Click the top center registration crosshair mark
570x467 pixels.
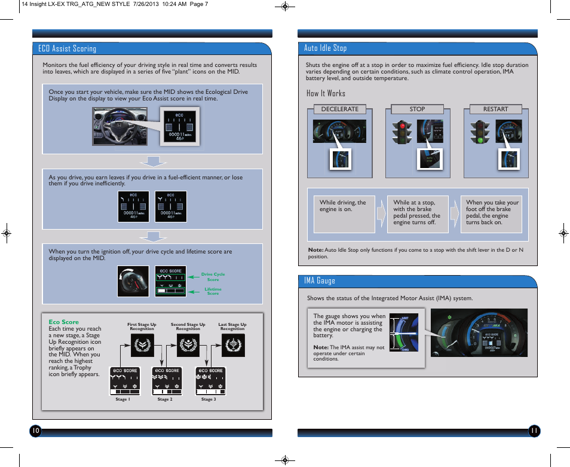[x=285, y=6]
